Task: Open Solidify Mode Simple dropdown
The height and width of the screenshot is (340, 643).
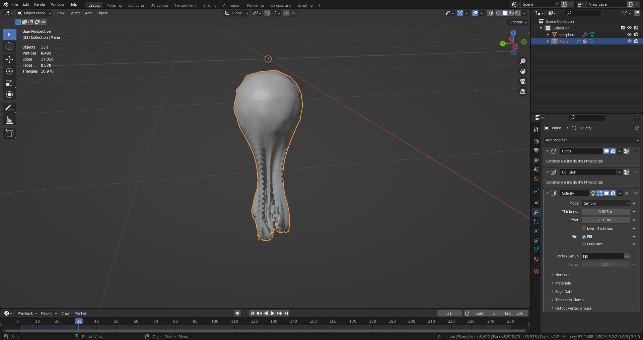Action: pos(606,203)
